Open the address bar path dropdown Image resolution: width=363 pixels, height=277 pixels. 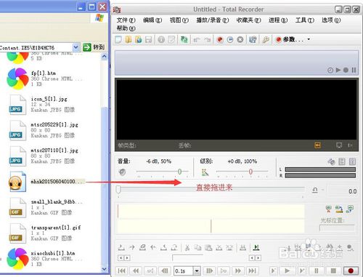point(76,47)
